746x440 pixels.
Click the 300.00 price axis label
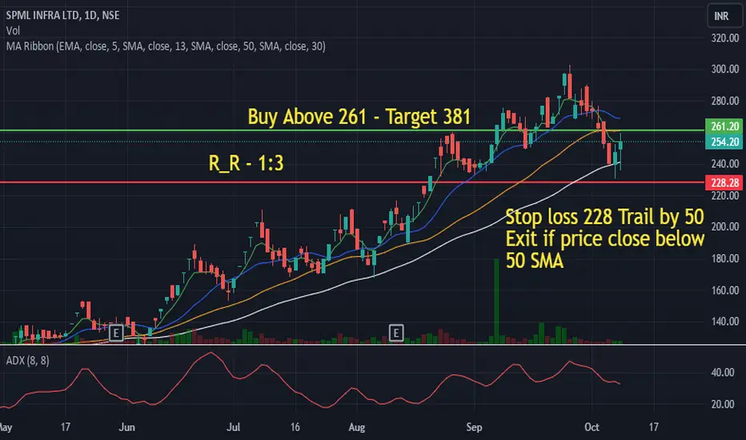tap(725, 70)
